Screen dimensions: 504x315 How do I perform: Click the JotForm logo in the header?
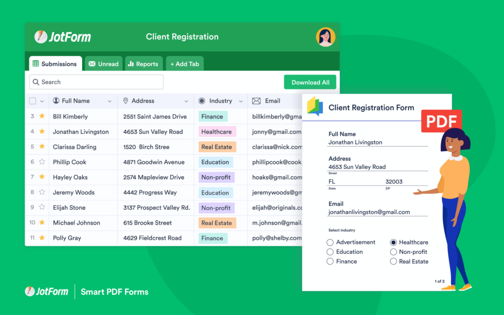[x=63, y=37]
